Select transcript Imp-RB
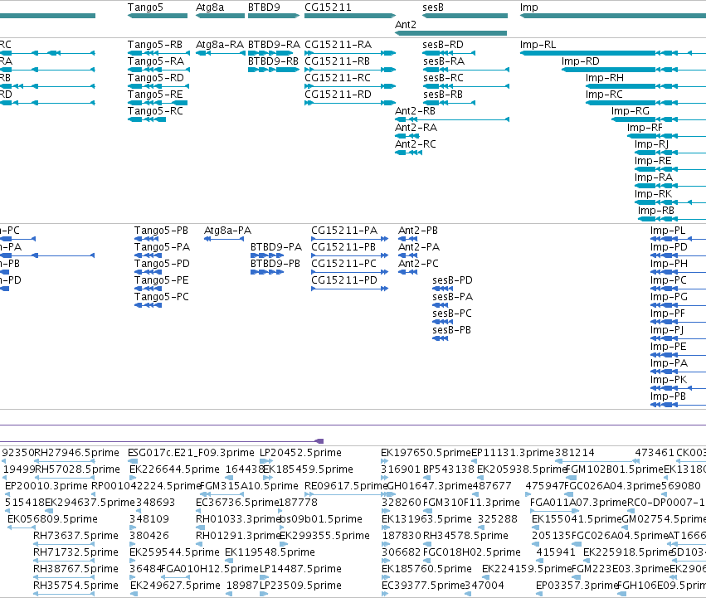Screen dimensions: 706x598 click(x=672, y=219)
